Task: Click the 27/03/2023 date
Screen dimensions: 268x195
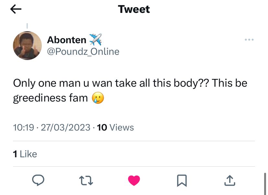Action: tap(65, 128)
